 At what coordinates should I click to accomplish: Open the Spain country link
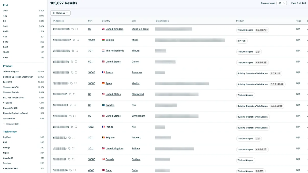point(109,83)
